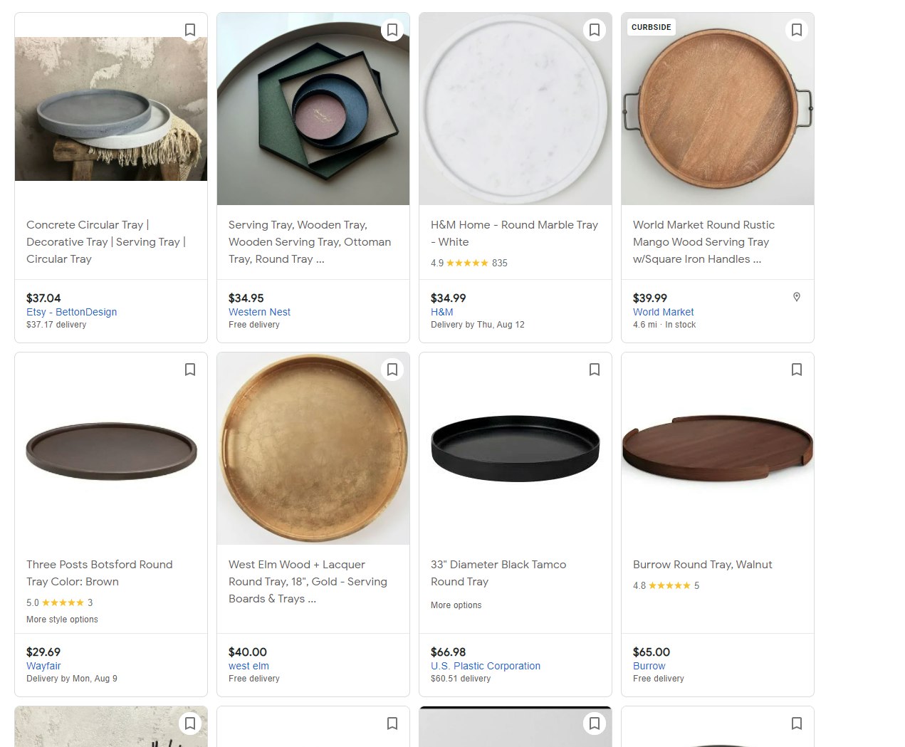Save the Burrow Walnut Round Tray

point(797,370)
